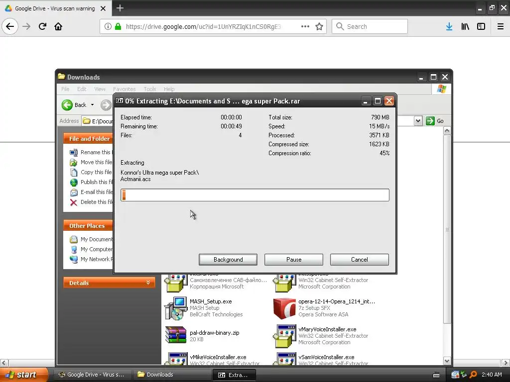Click the Downloads window vertical scrollbar thumb
Screen dimensions: 510x382
coord(447,229)
